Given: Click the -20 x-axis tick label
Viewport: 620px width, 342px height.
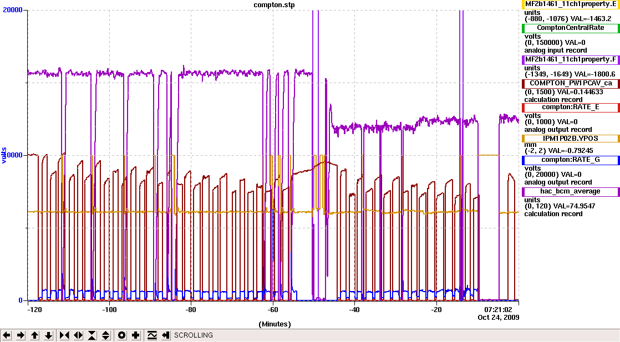Looking at the screenshot, I should (x=436, y=310).
